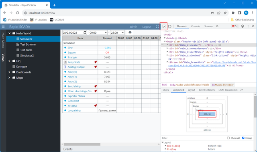
Task: Open the browser side panel icon
Action: pos(239,13)
